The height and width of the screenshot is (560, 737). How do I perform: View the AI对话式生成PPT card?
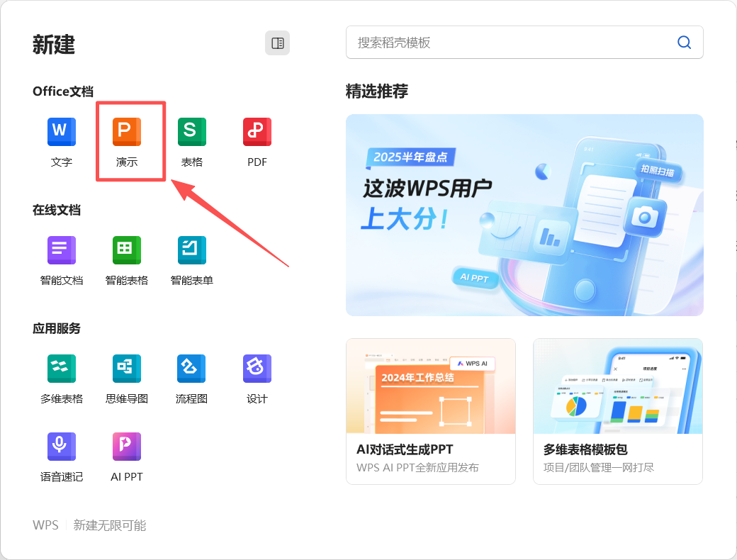430,411
